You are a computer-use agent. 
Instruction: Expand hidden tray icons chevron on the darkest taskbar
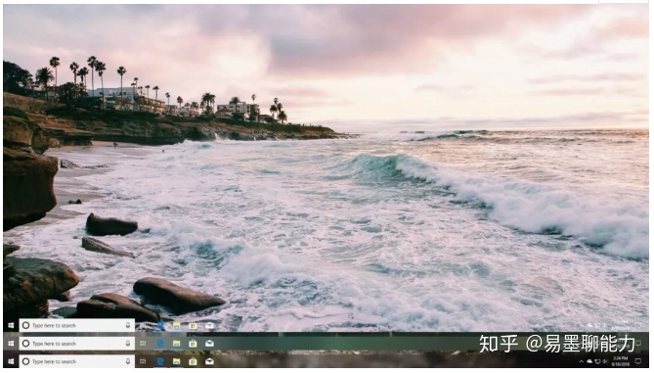point(582,361)
